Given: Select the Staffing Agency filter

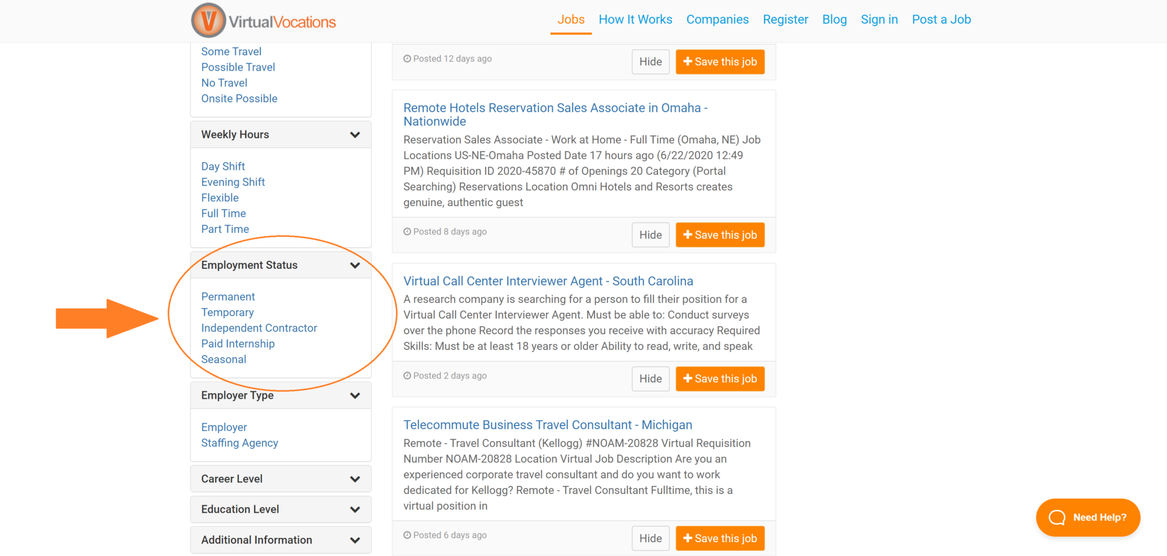Looking at the screenshot, I should coord(239,443).
